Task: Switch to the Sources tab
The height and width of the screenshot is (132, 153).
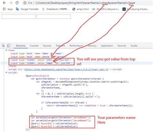Action: coord(47,46)
